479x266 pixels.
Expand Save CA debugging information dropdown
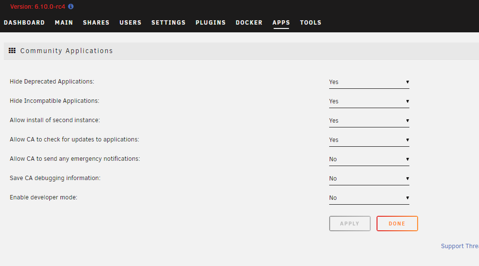pos(369,179)
